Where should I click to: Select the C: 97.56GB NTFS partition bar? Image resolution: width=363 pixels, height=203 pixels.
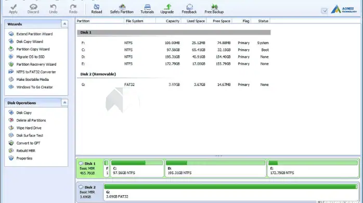[137, 168]
